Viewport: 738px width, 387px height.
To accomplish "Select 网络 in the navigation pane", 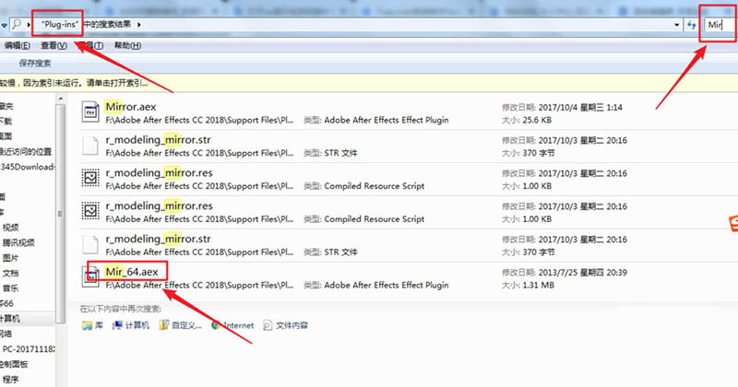I will coord(6,334).
